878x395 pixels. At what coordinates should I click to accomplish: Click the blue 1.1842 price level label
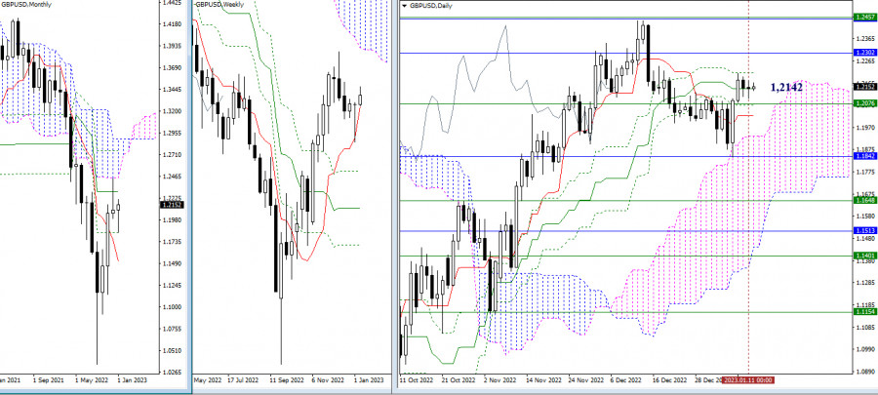[864, 156]
